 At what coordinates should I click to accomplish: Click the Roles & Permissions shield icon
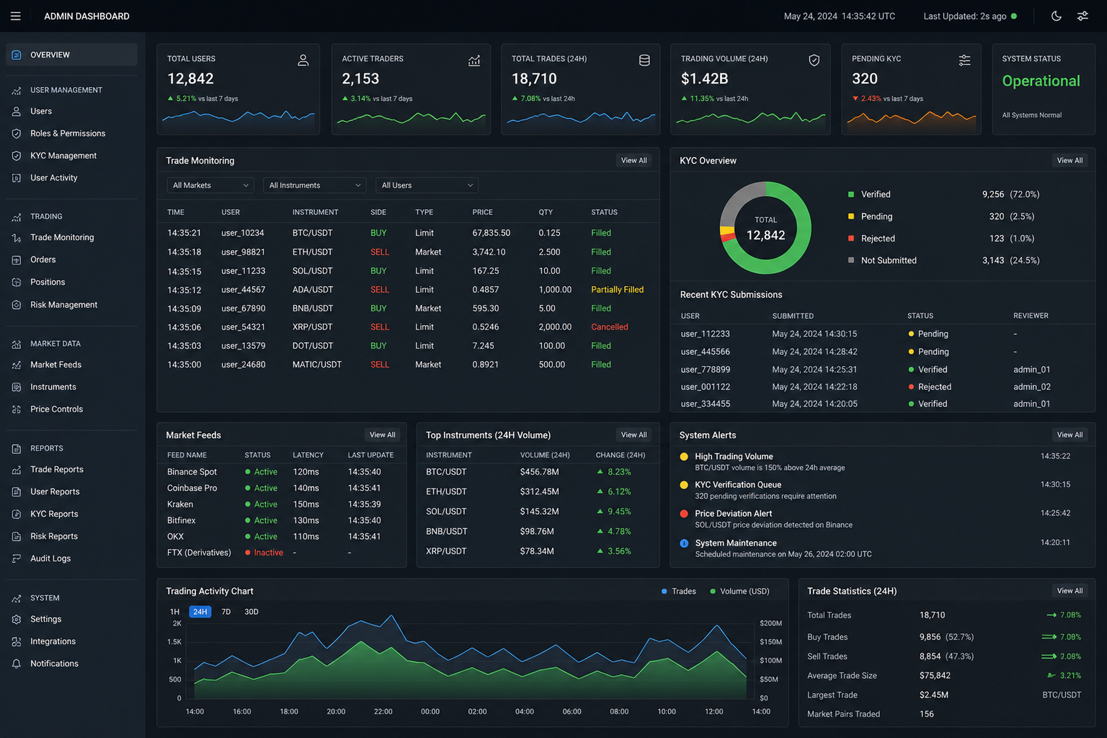pos(16,134)
